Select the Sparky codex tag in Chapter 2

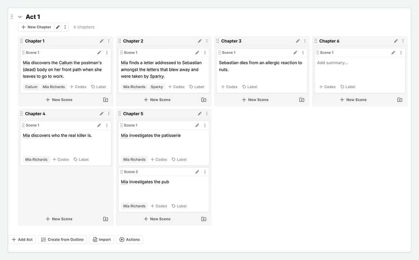(x=157, y=87)
